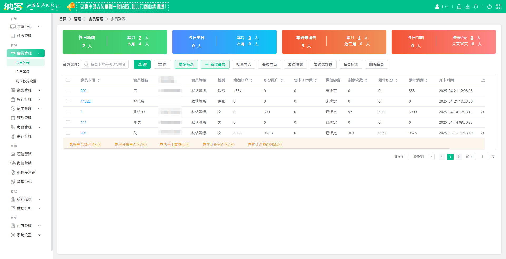Click the 预约管理 calendar icon
506x259 pixels.
[x=13, y=118]
